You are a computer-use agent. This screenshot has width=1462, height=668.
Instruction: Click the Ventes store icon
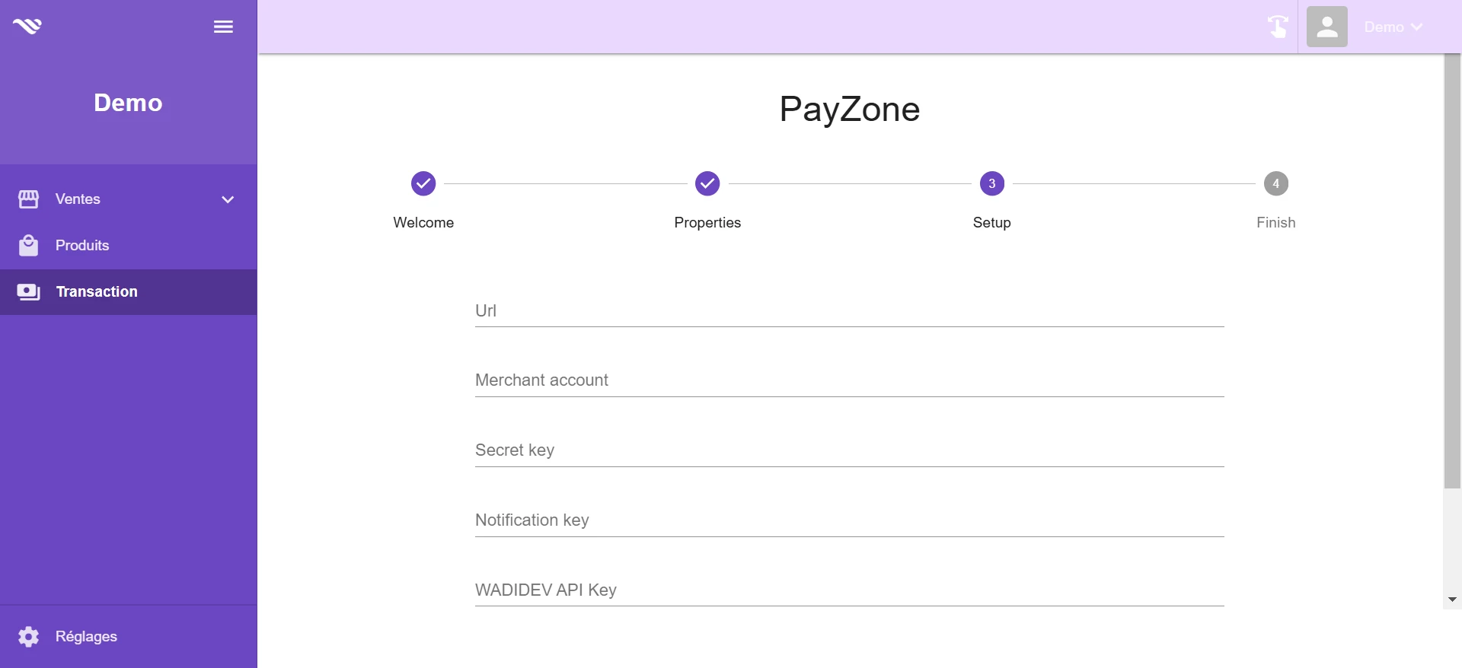pyautogui.click(x=28, y=199)
